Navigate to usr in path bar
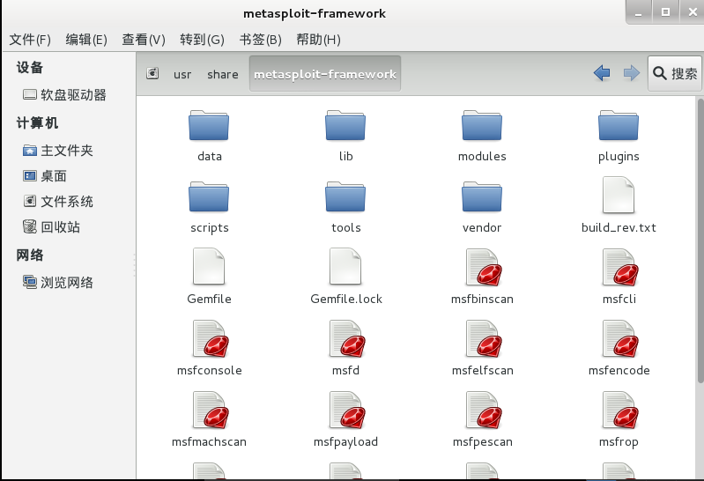 tap(182, 74)
